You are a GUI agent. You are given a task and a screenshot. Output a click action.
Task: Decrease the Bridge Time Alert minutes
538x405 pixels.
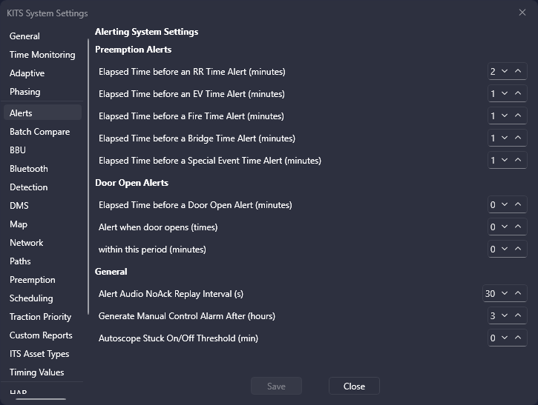coord(505,138)
